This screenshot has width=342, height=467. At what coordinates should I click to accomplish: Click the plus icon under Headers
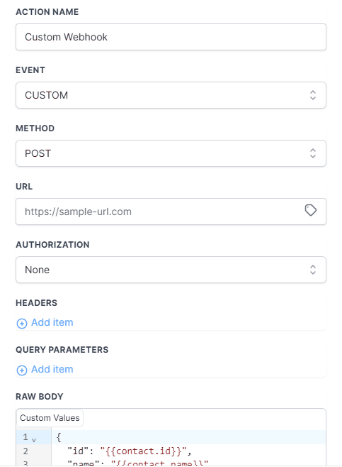click(x=22, y=323)
